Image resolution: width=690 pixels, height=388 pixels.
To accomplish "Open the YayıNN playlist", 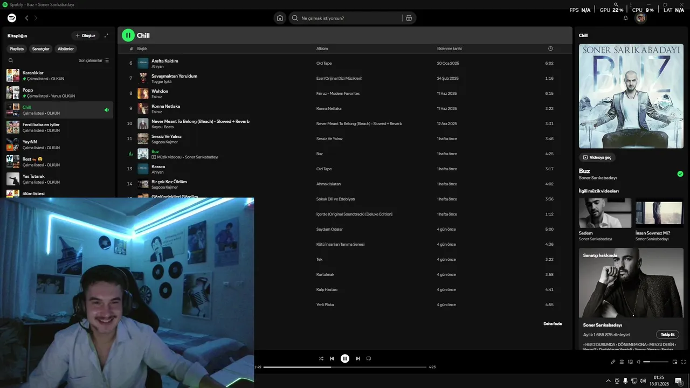I will (x=59, y=144).
